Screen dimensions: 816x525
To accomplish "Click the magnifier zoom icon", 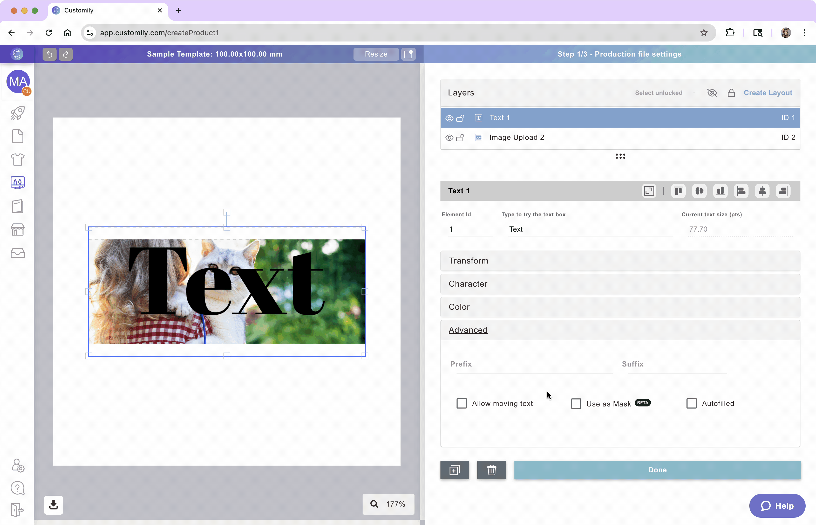I will pos(374,504).
